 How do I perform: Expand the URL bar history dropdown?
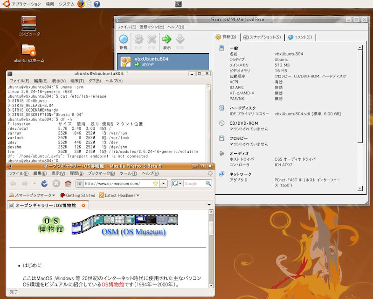[x=164, y=183]
